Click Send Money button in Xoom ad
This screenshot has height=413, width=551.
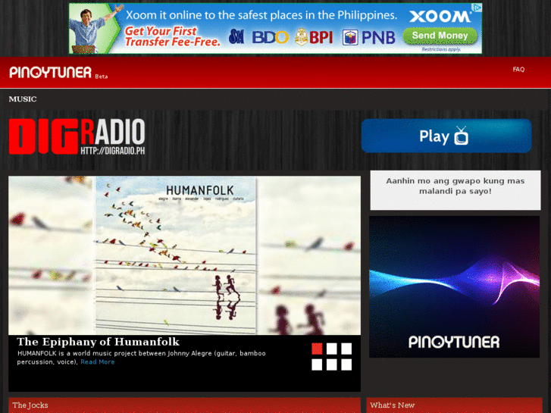click(440, 36)
